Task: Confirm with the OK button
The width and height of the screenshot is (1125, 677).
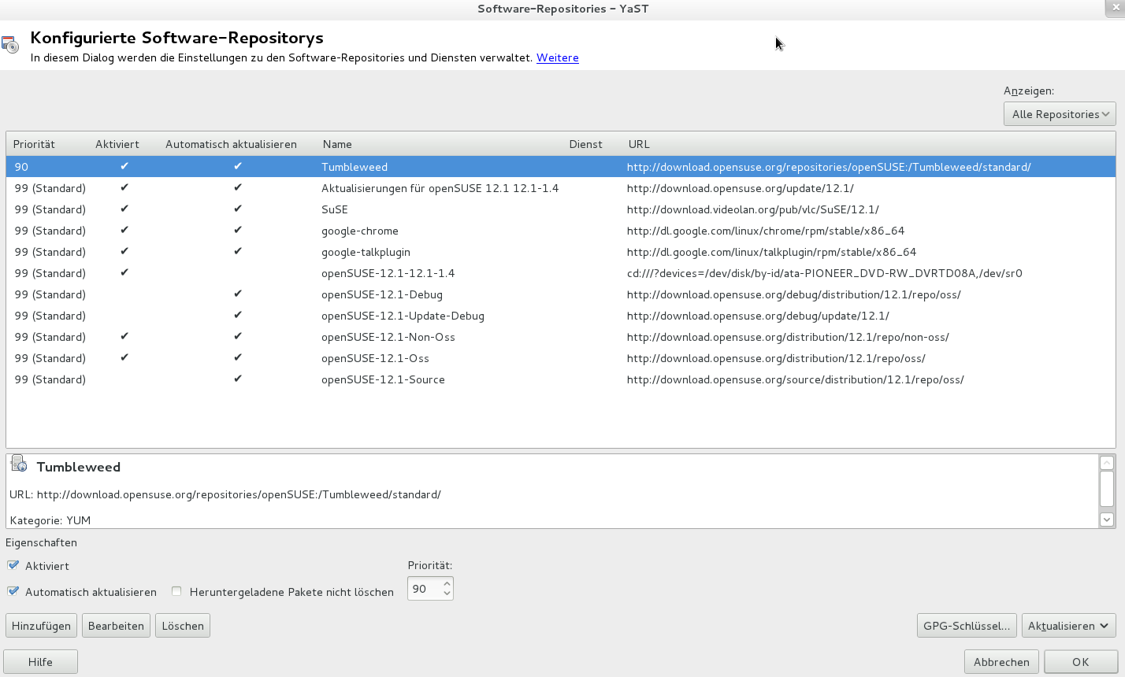Action: tap(1081, 662)
